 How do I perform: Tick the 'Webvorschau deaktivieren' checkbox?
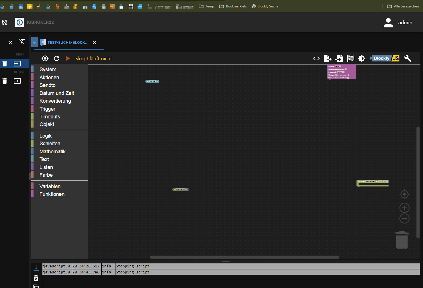tap(348, 78)
